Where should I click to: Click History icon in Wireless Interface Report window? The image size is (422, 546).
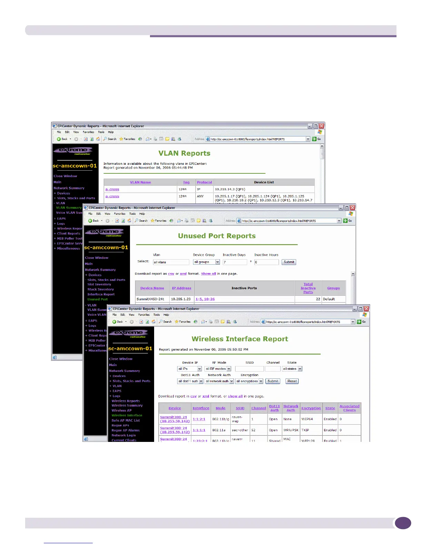pos(195,322)
